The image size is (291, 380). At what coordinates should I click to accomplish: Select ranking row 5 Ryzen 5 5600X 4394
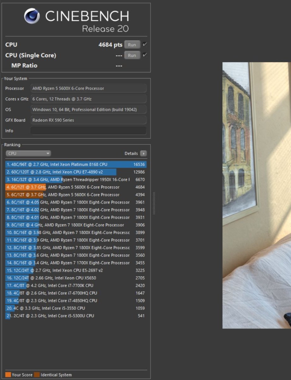pyautogui.click(x=76, y=195)
